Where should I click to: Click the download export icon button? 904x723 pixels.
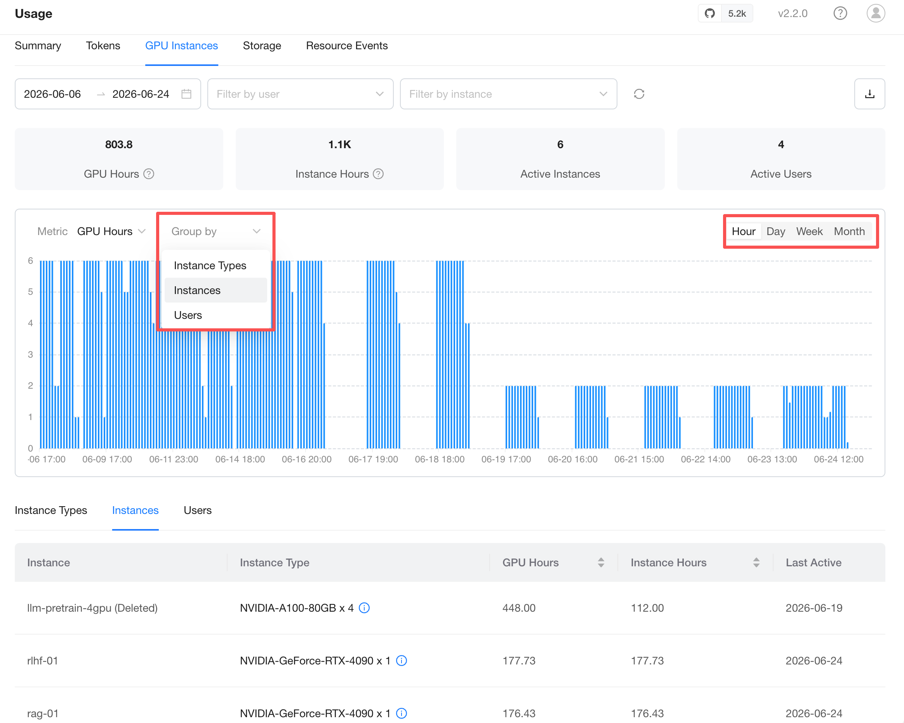click(869, 94)
